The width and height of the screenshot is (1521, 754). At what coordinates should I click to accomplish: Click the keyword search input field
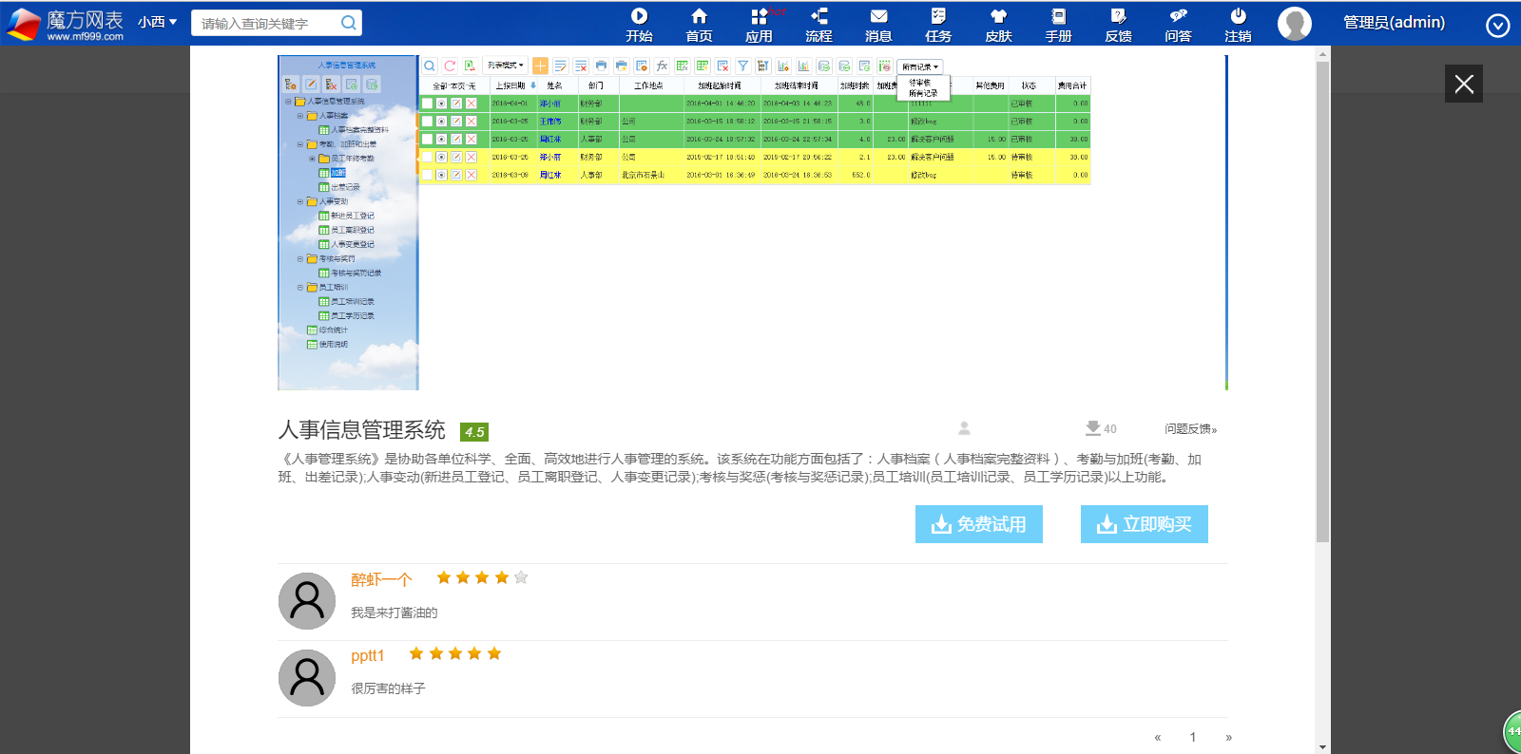click(266, 23)
